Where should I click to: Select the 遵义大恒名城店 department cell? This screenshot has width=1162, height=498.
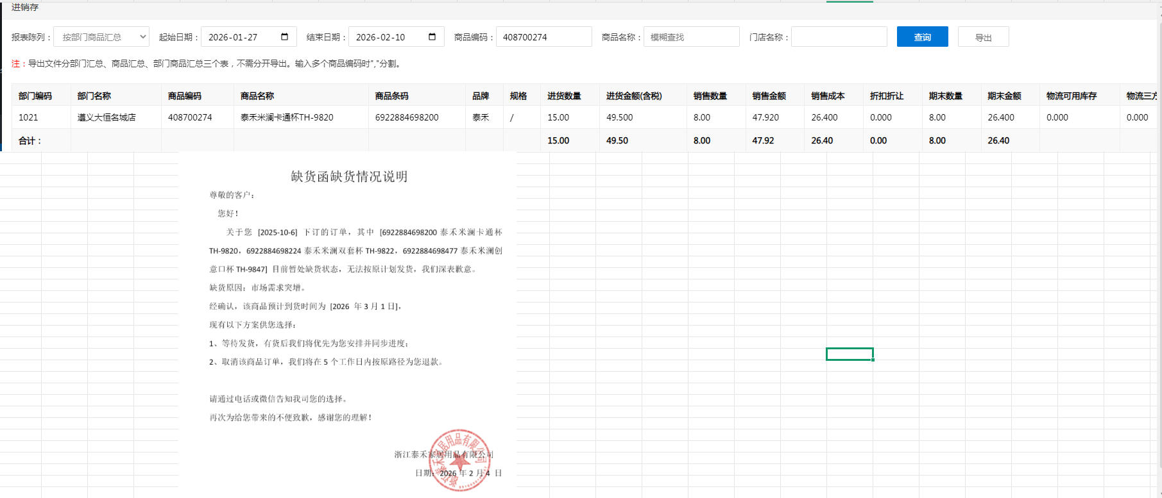107,117
